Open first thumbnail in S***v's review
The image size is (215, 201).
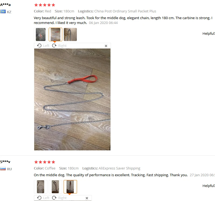click(x=41, y=187)
